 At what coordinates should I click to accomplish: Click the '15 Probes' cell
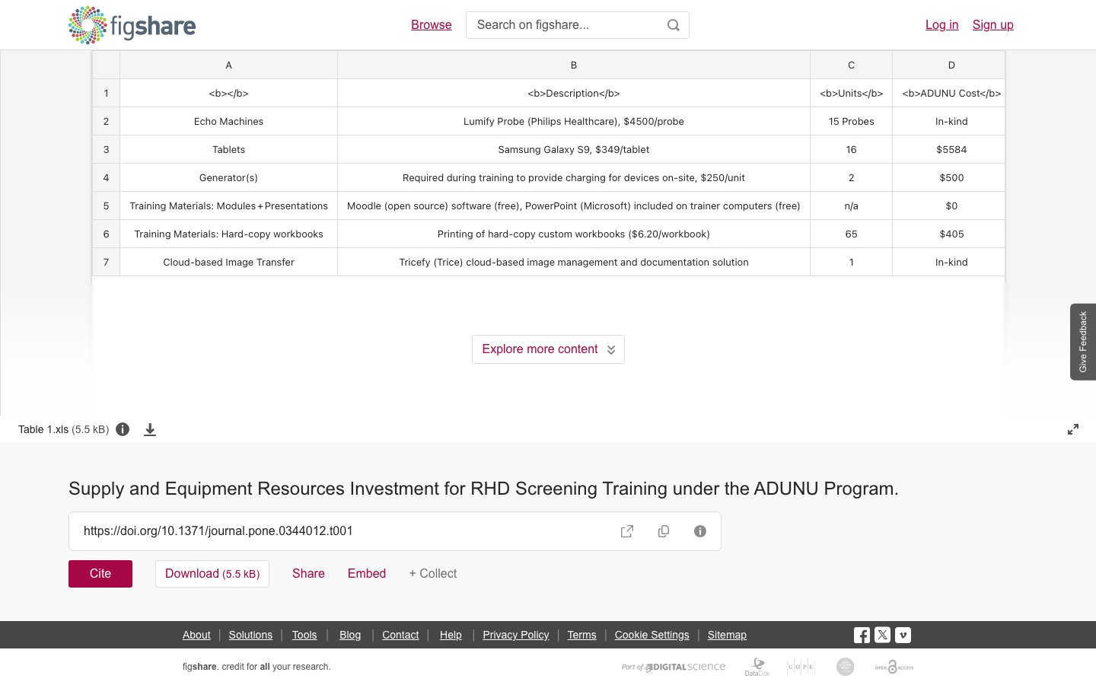coord(851,122)
